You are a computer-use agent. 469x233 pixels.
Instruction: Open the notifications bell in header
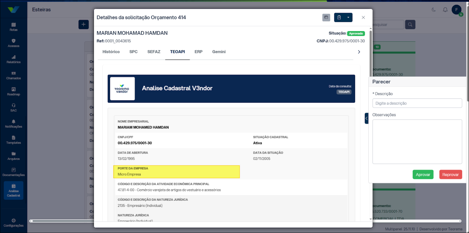(445, 10)
